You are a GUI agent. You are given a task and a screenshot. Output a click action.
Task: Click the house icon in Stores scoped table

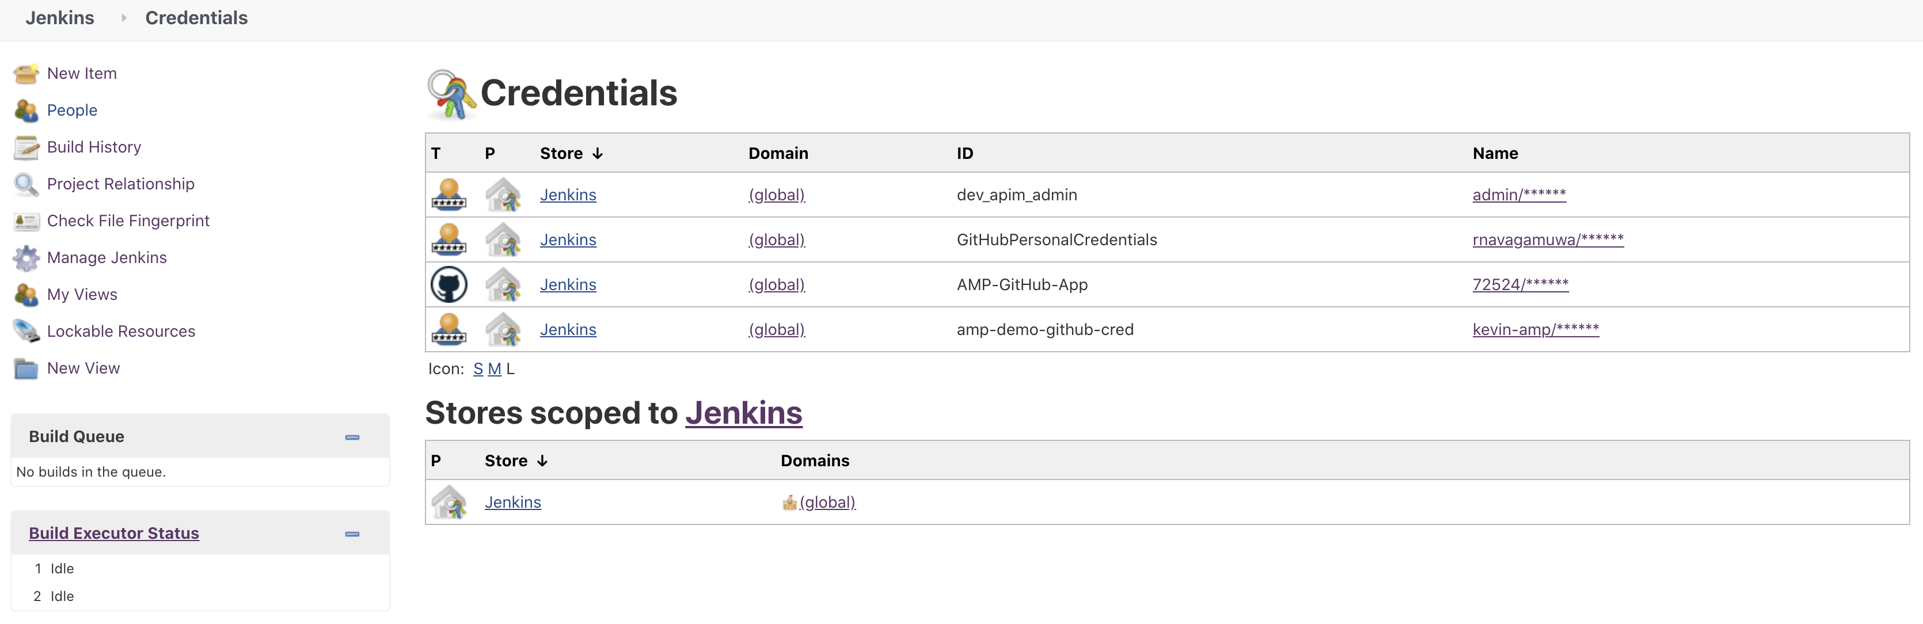[449, 503]
